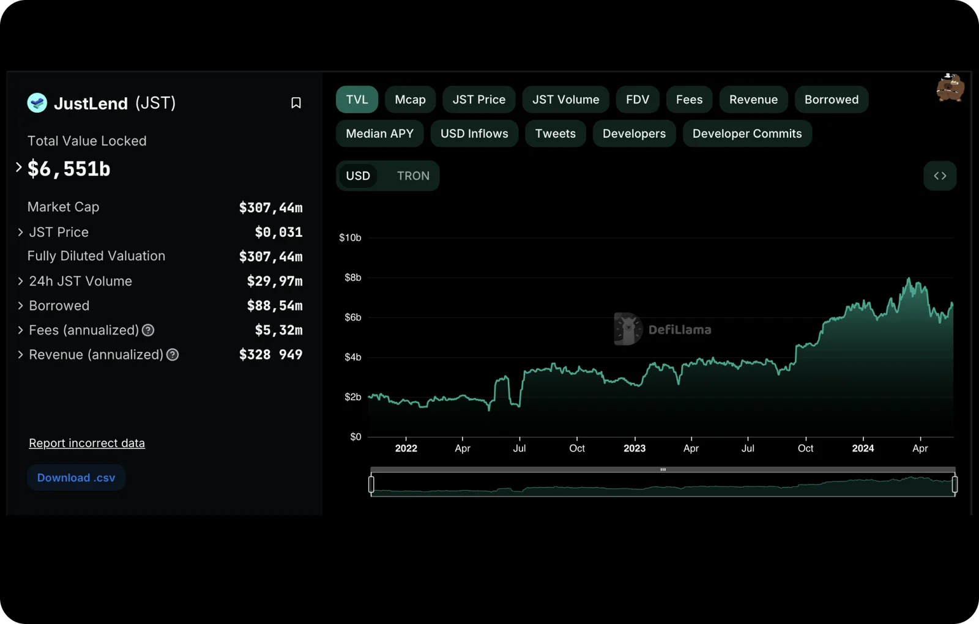The image size is (979, 624).
Task: Click the Download .csv button
Action: [x=76, y=478]
